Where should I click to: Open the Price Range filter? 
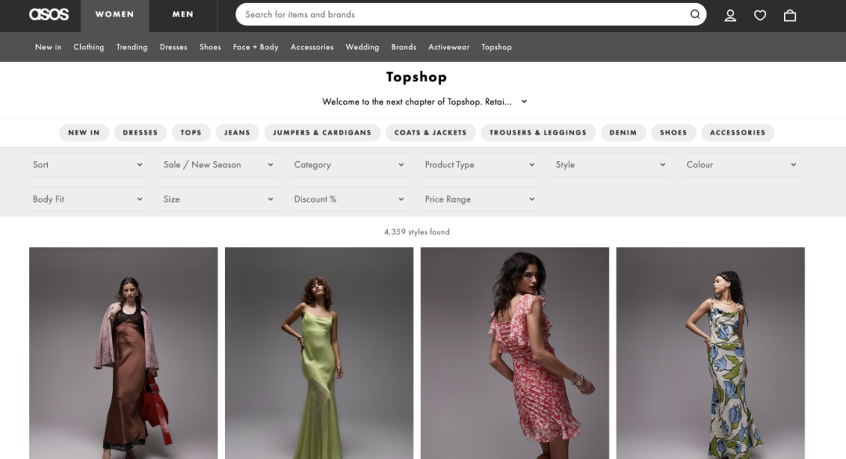[479, 199]
